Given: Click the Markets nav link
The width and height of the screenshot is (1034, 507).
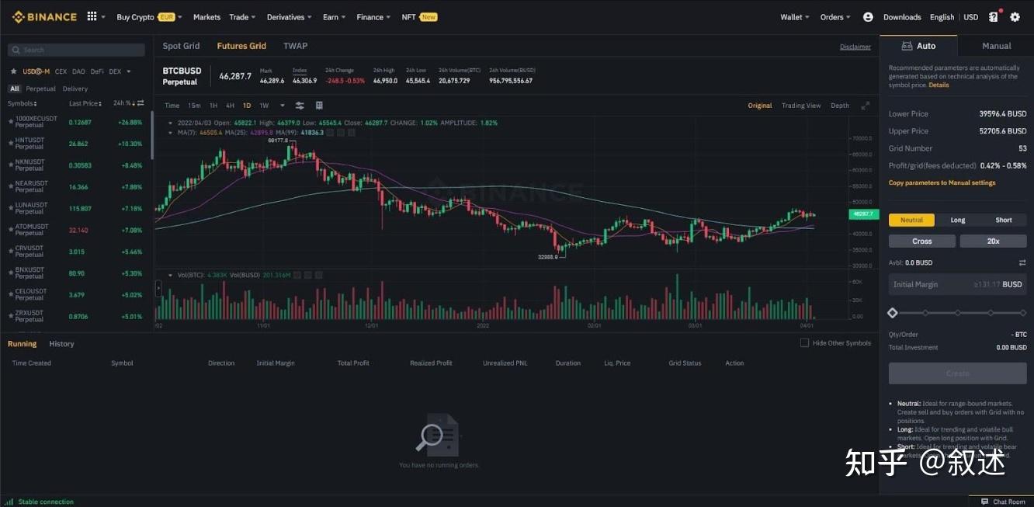Looking at the screenshot, I should point(206,17).
